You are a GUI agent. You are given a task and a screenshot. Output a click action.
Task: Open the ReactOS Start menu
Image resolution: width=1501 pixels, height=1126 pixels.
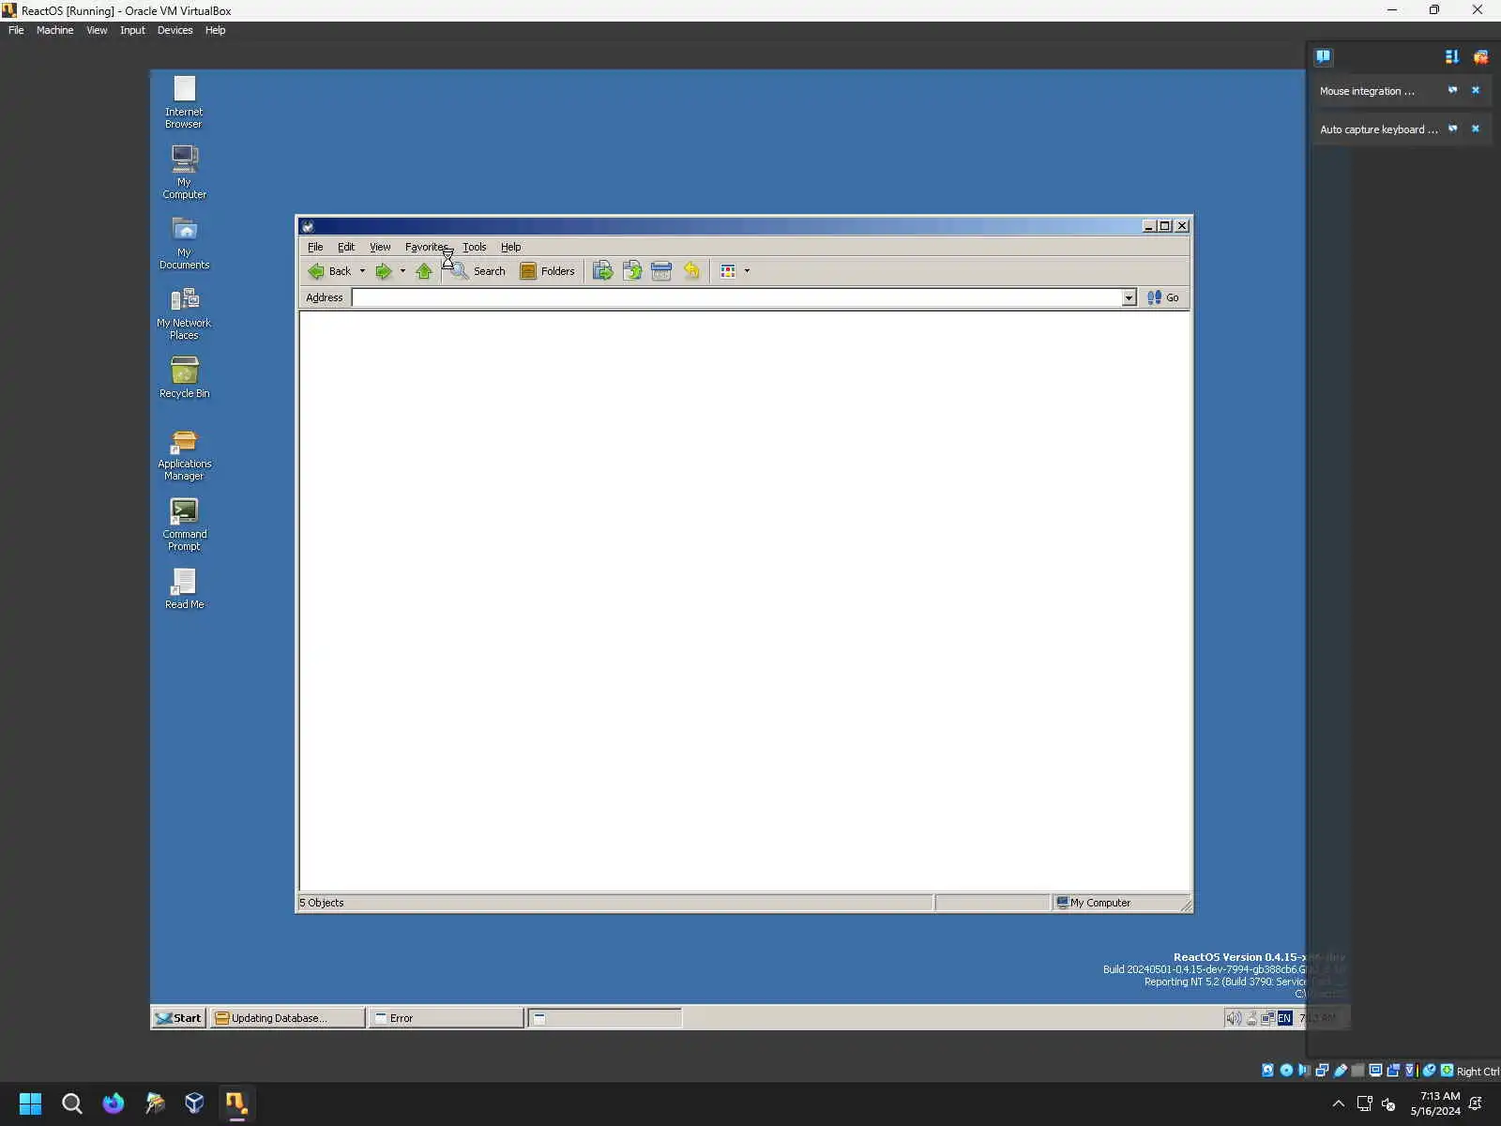pyautogui.click(x=178, y=1018)
